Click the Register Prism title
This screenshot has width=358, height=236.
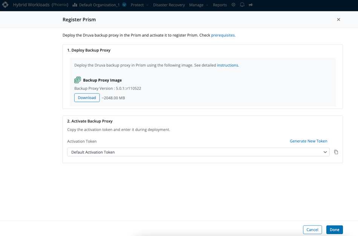pyautogui.click(x=79, y=20)
